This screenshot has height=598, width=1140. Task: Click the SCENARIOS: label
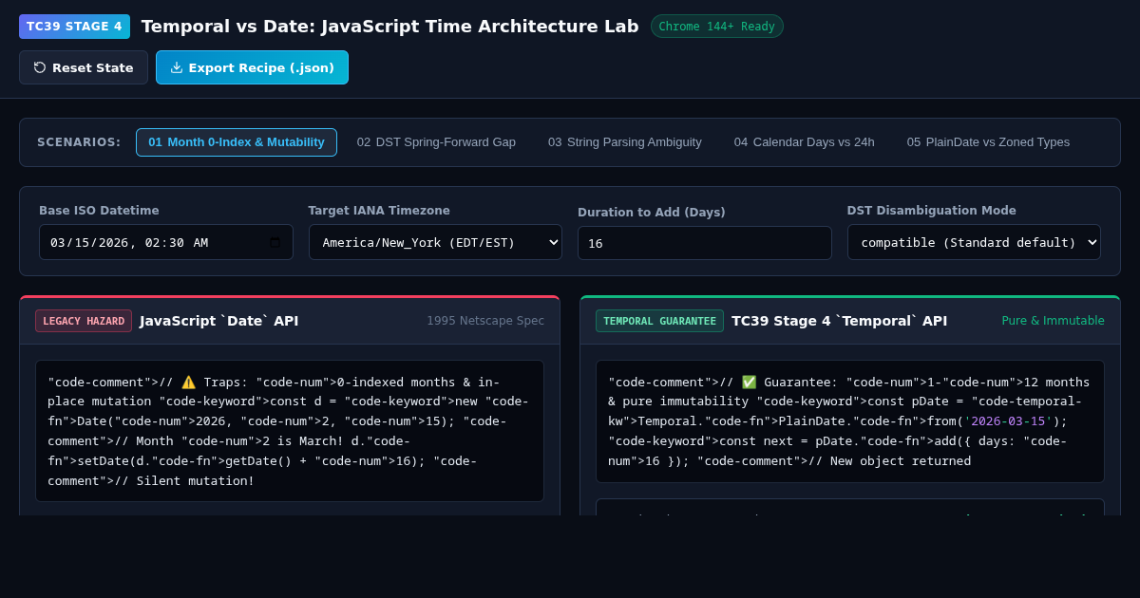point(79,142)
